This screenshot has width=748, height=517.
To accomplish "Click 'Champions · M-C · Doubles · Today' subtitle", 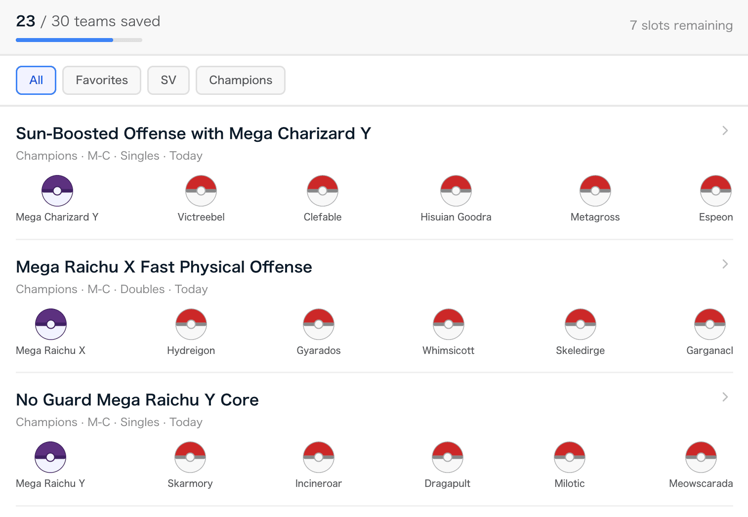I will [x=112, y=289].
